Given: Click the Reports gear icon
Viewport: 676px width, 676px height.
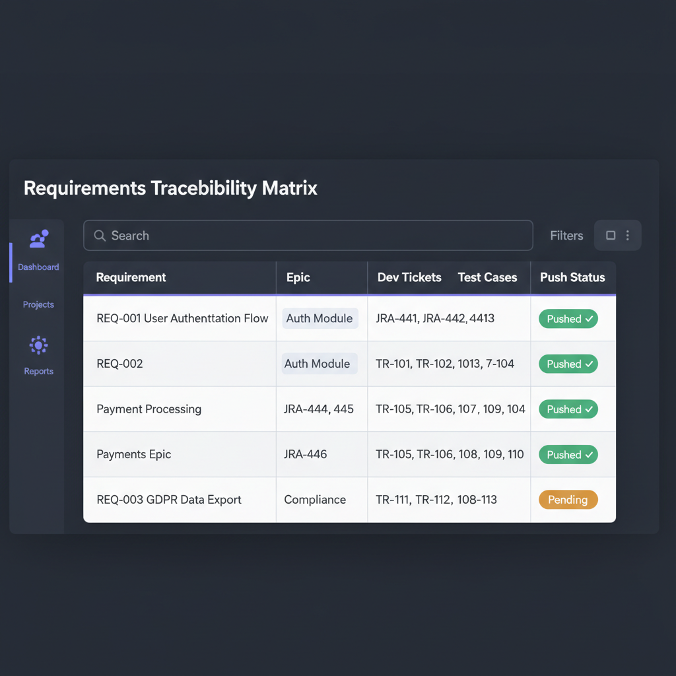Looking at the screenshot, I should (x=39, y=345).
